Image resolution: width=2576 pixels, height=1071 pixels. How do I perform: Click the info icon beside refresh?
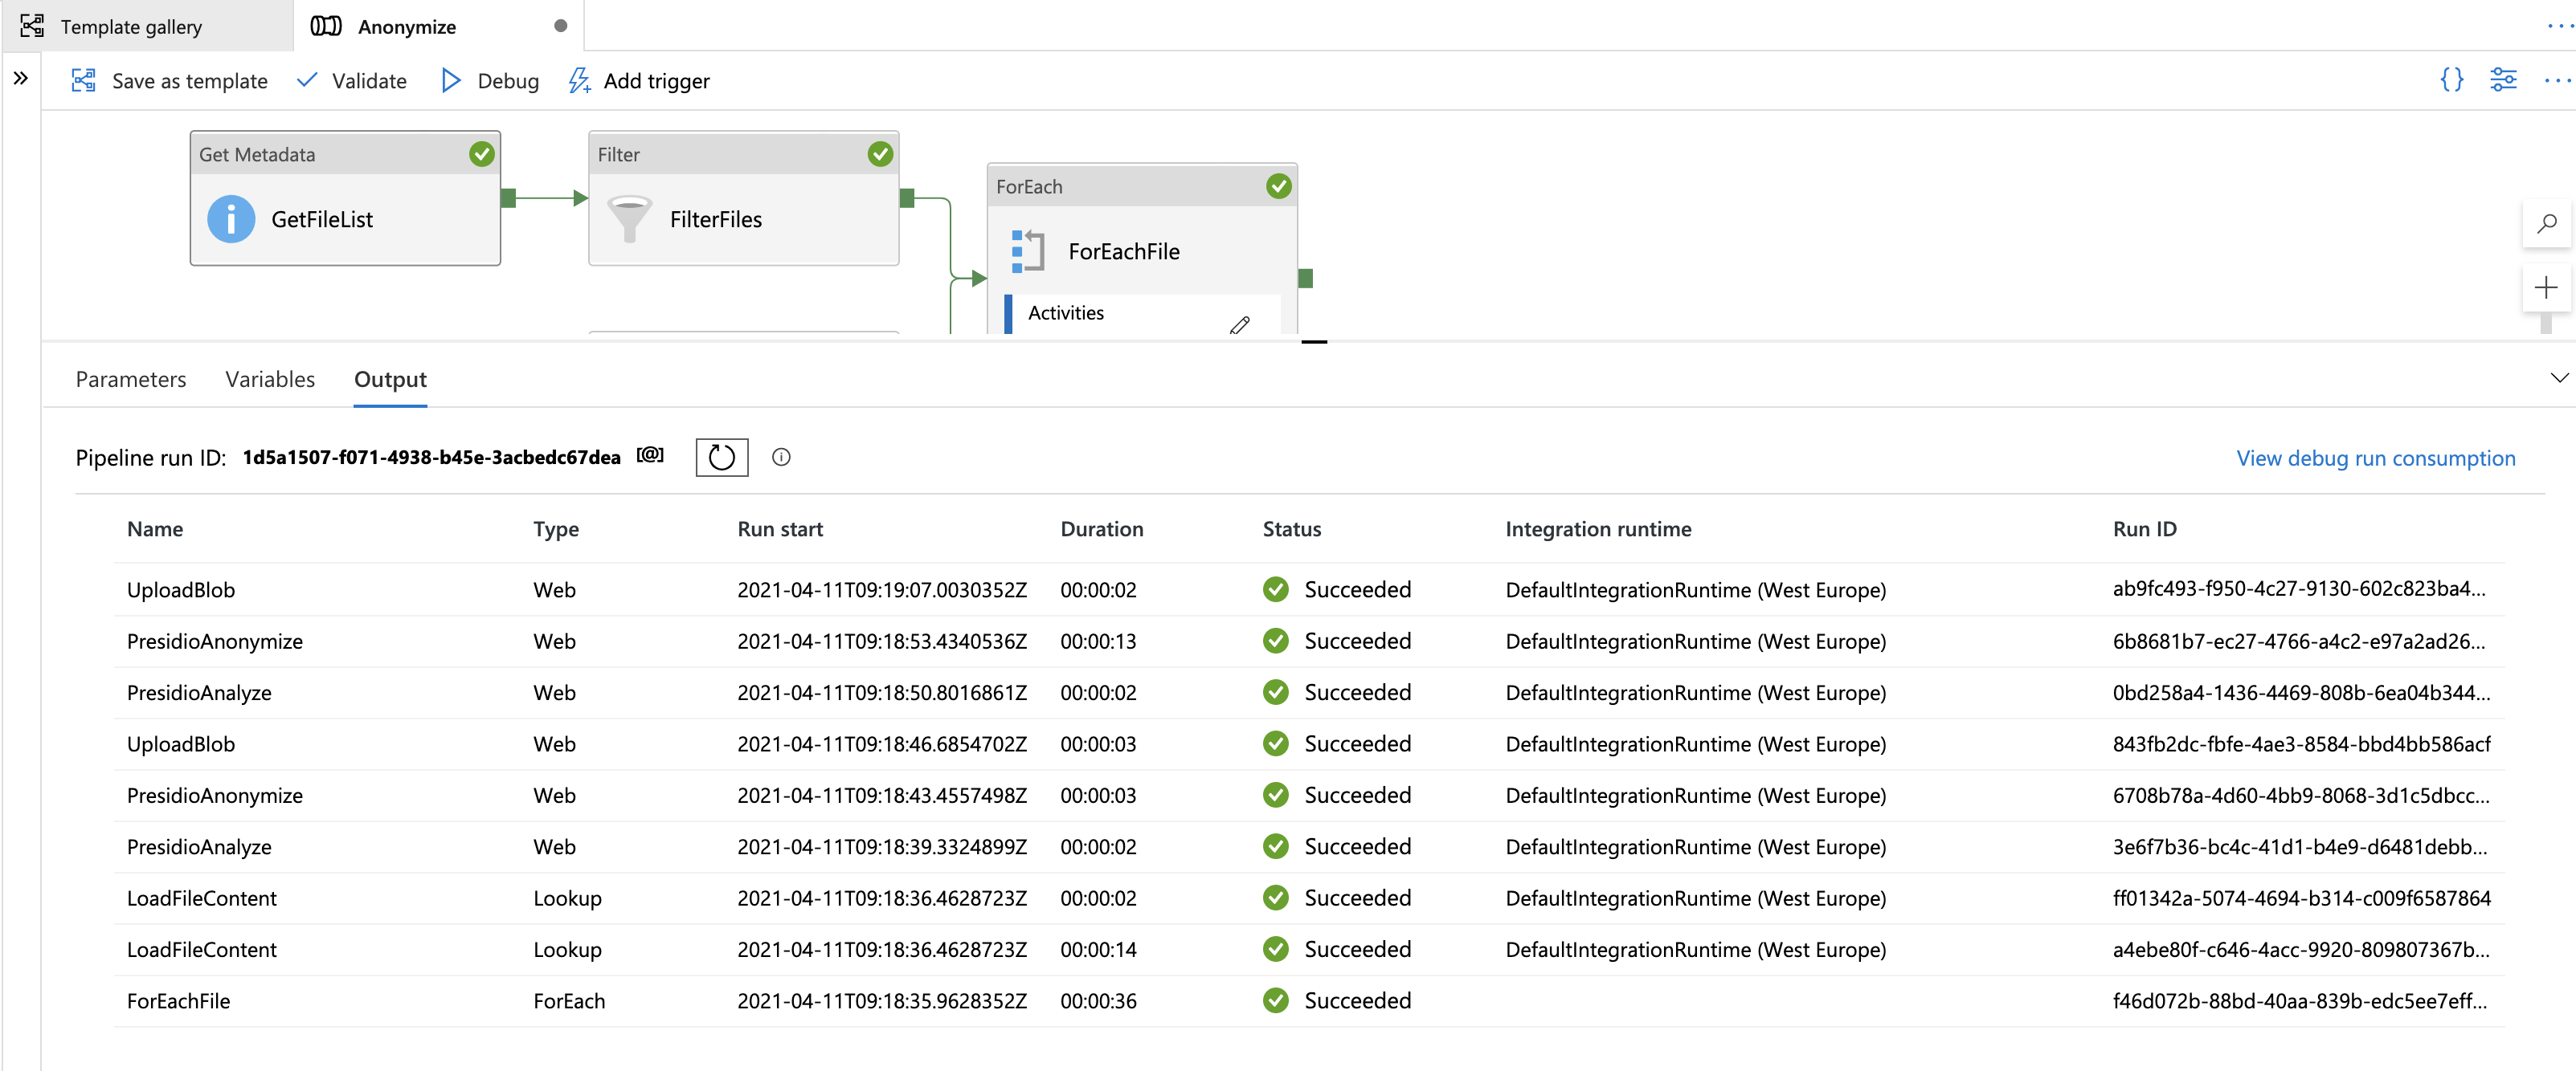click(x=781, y=457)
